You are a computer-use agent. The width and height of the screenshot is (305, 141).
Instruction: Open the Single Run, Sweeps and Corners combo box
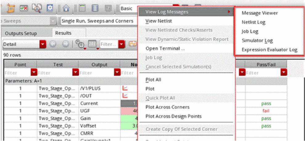pyautogui.click(x=99, y=21)
